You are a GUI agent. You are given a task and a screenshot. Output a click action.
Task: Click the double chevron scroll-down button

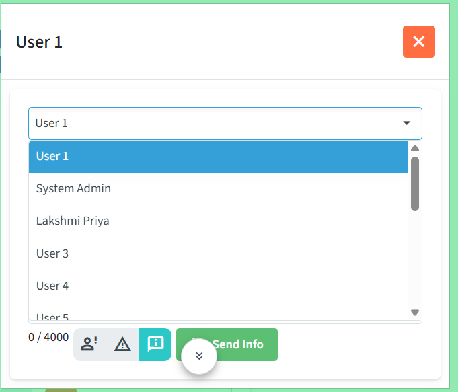click(199, 356)
